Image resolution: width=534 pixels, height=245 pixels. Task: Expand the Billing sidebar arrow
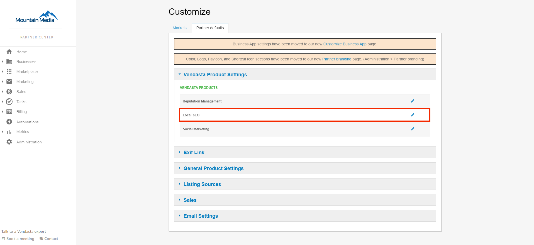tap(3, 112)
